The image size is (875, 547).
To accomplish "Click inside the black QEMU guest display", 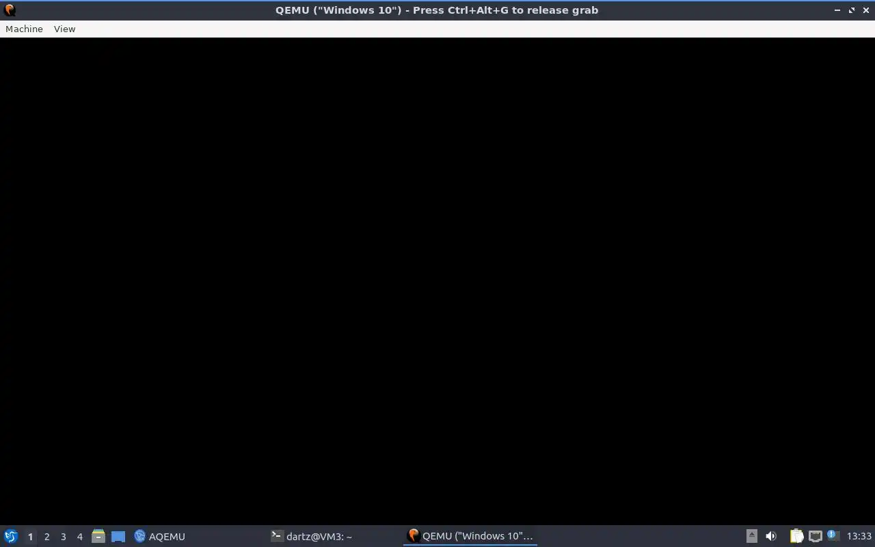I will pos(437,281).
